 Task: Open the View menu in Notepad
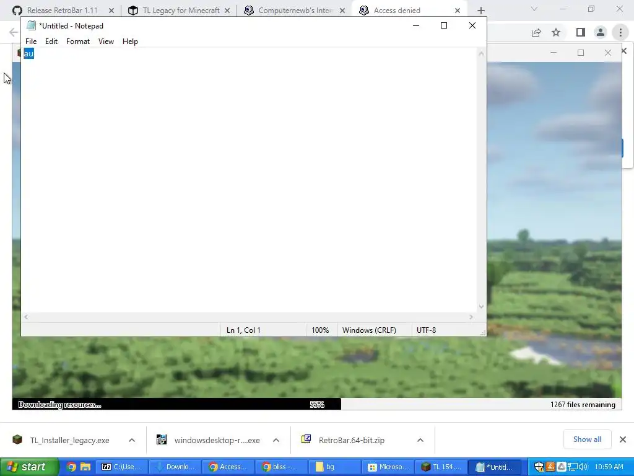click(106, 42)
